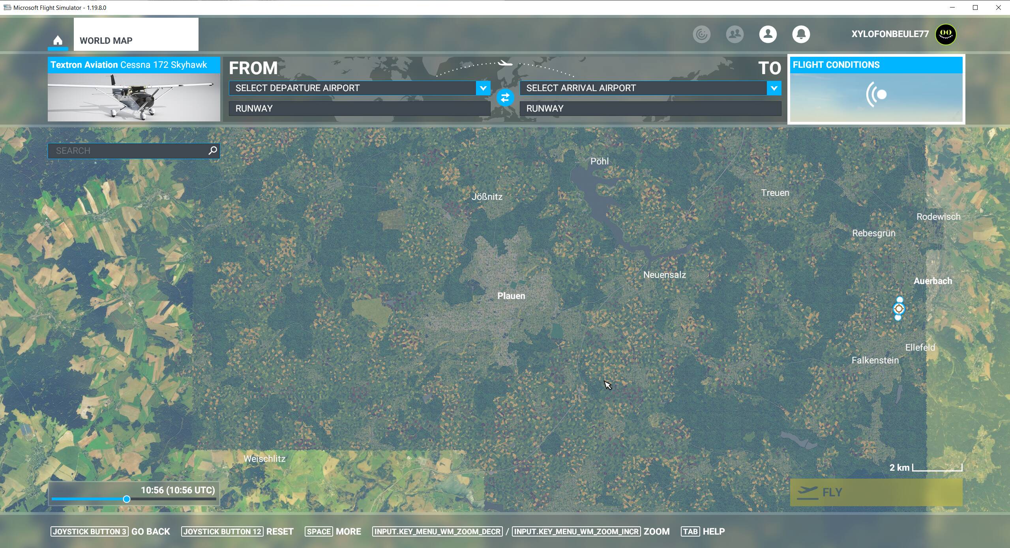1010x548 pixels.
Task: Select the Auerbach city label
Action: 933,281
